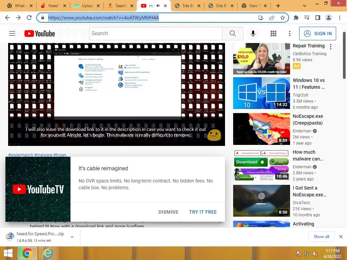Click the padlock site info icon
This screenshot has width=347, height=260.
pos(43,18)
